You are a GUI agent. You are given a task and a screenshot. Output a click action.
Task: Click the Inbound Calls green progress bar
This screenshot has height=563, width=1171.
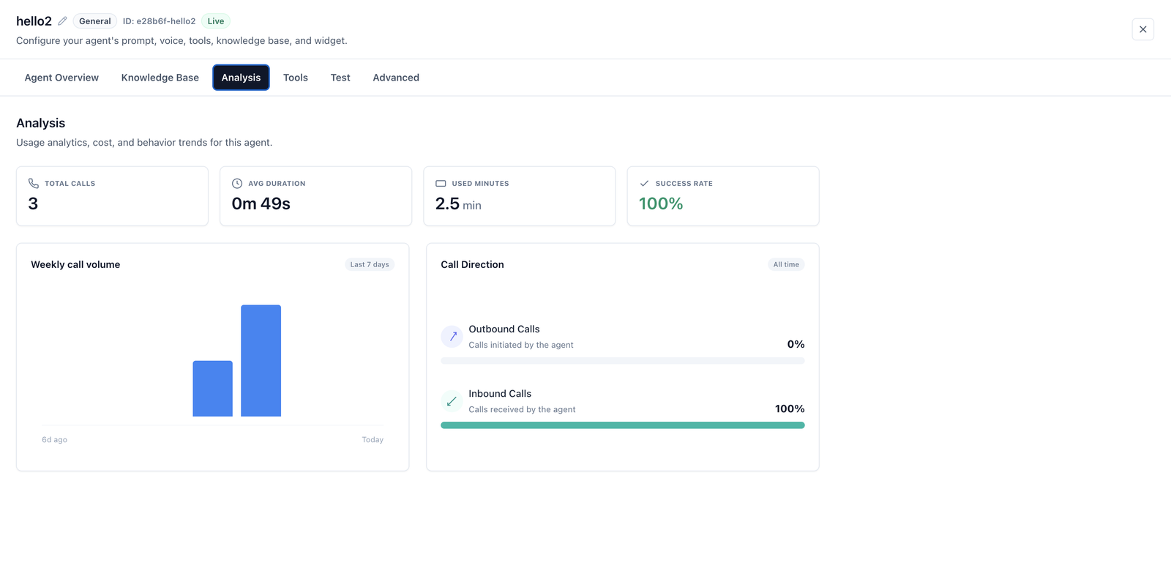pos(623,425)
